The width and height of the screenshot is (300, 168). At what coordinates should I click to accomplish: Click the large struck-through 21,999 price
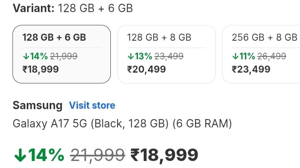98,155
